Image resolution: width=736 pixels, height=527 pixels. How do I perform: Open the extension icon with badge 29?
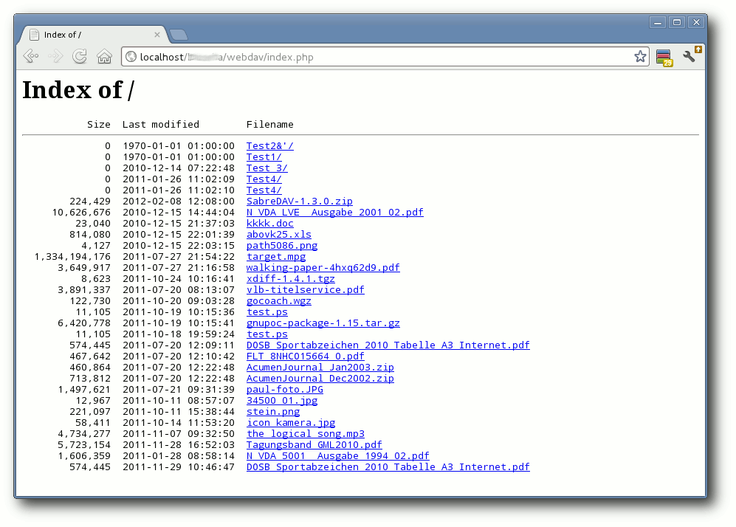click(x=664, y=58)
